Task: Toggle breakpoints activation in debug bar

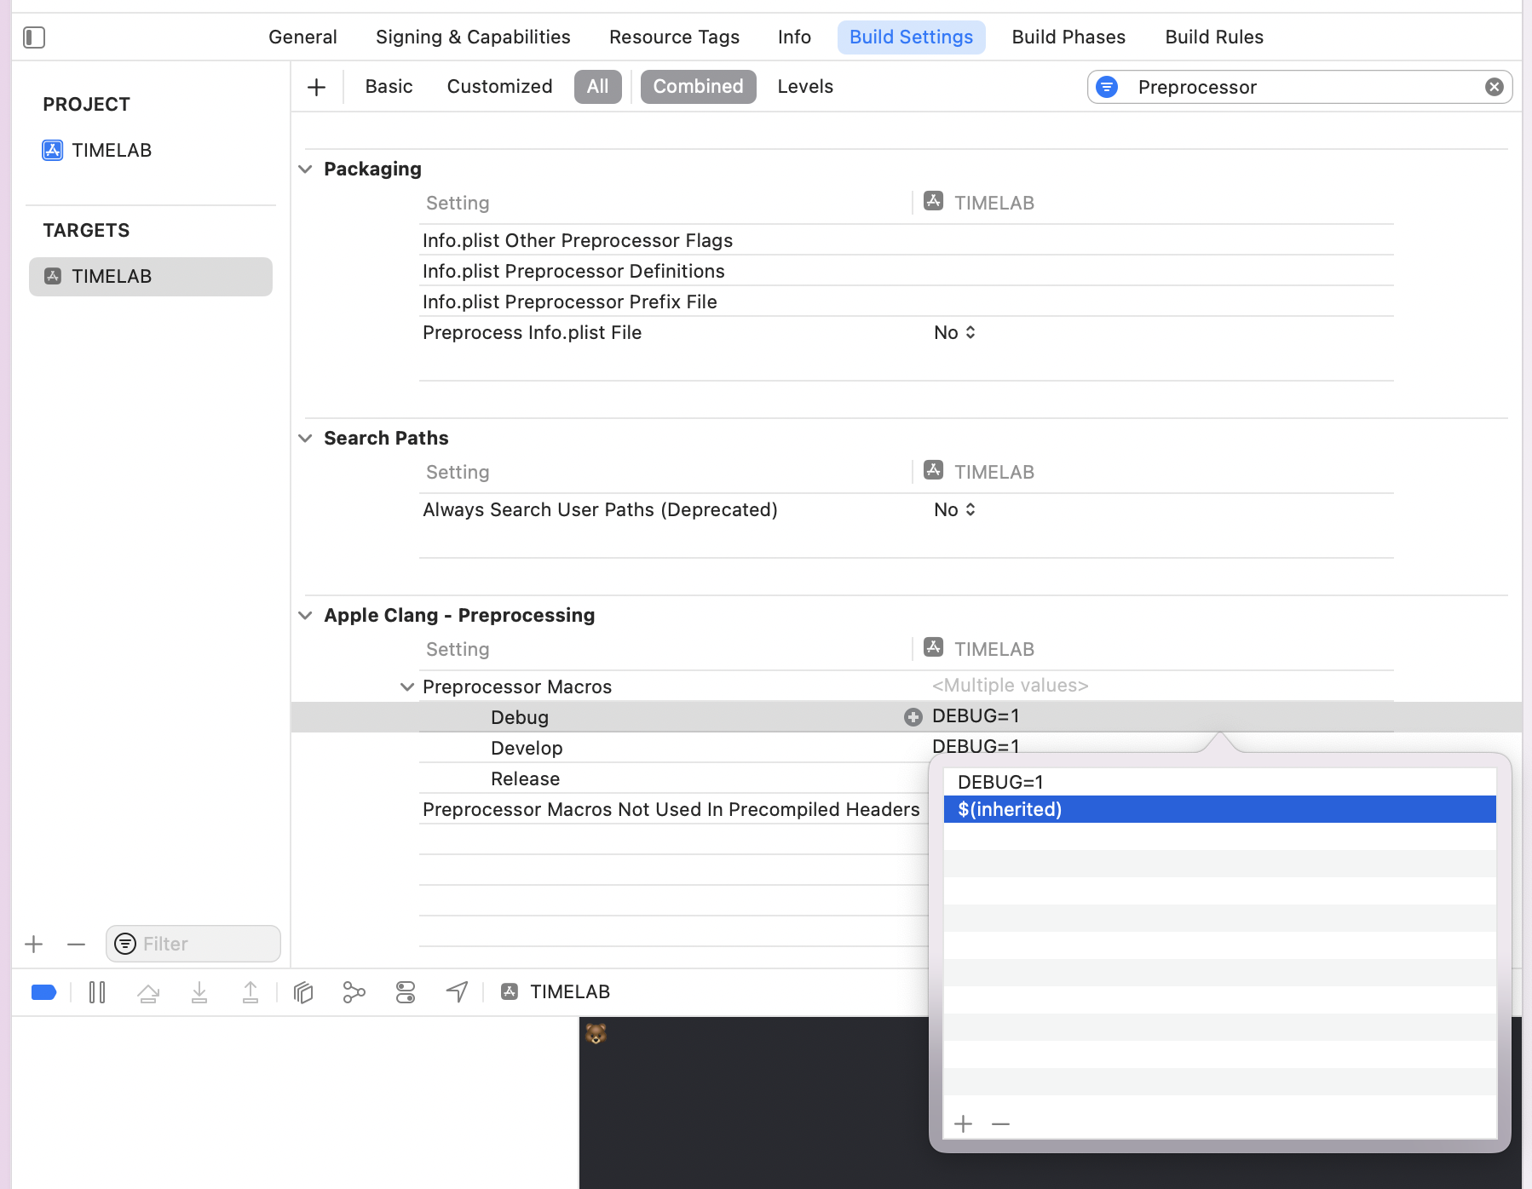Action: coord(43,992)
